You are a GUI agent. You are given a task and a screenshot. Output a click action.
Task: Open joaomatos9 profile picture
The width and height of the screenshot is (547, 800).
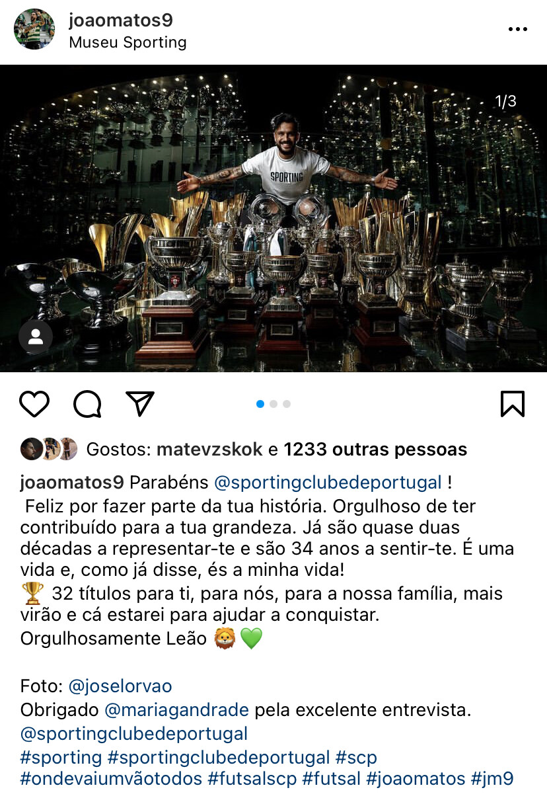[x=34, y=29]
